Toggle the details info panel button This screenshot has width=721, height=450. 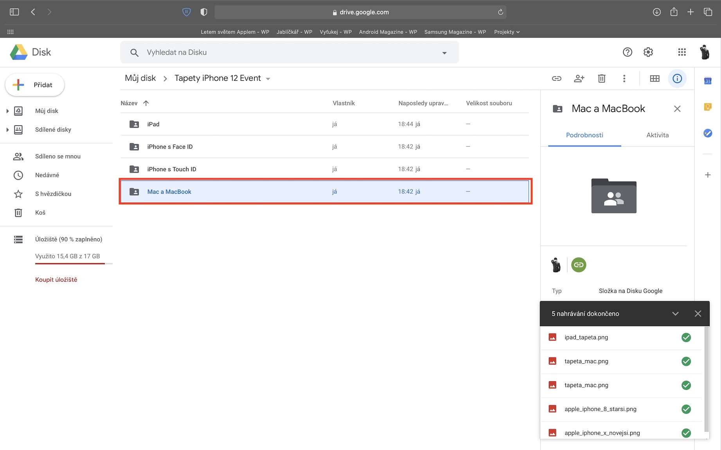tap(677, 79)
